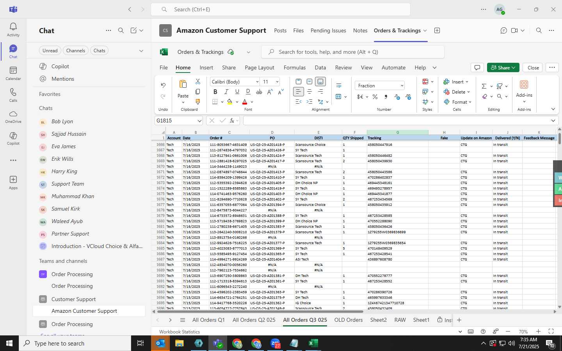Click the Percent Style button
Viewport: 562px width, 351px height.
coord(375,97)
